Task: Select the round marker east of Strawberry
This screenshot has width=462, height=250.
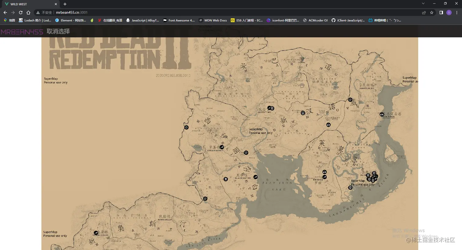Action: point(246,153)
